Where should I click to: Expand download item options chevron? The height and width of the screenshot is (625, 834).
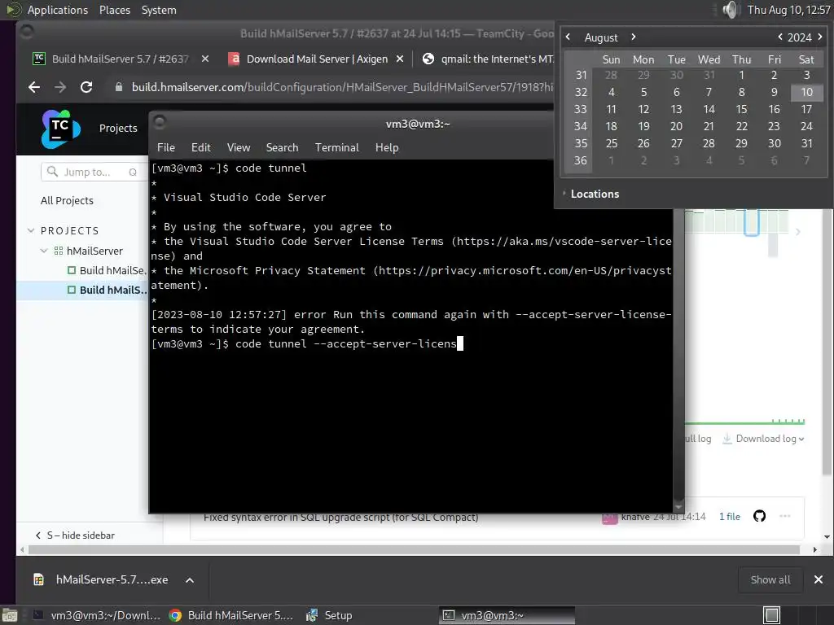189,579
